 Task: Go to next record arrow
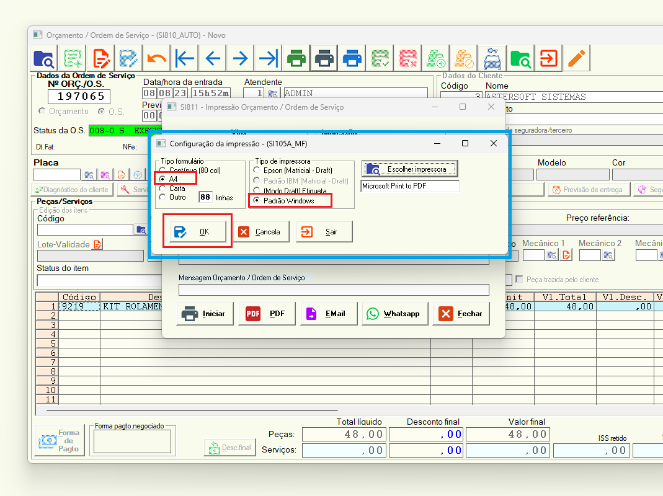[240, 59]
